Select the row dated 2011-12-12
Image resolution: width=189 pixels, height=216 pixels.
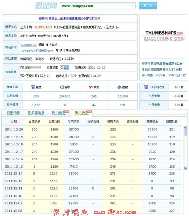92,181
